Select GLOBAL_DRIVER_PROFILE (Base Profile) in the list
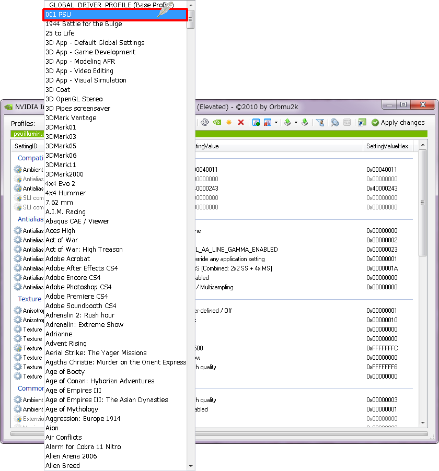Image resolution: width=439 pixels, height=471 pixels. [x=115, y=5]
